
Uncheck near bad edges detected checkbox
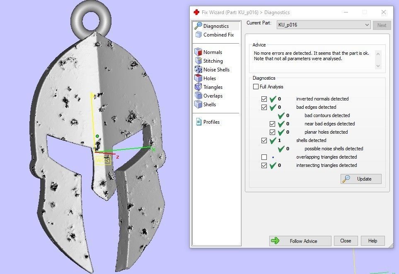(x=272, y=124)
